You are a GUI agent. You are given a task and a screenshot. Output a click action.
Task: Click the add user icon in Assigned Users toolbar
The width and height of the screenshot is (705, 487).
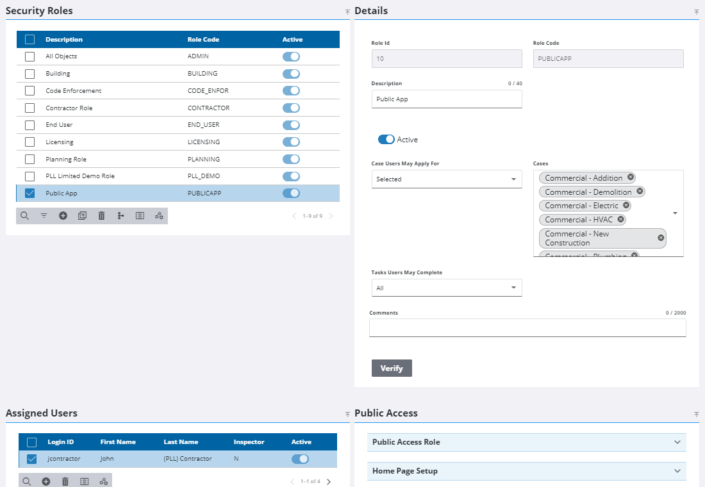[x=46, y=481]
